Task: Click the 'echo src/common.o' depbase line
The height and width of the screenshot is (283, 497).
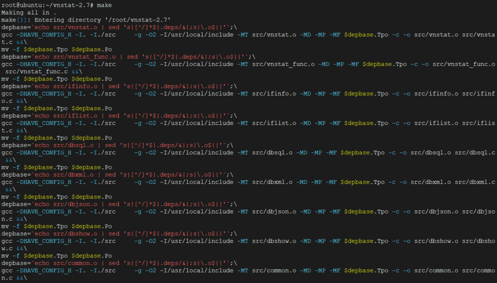Action: point(119,263)
